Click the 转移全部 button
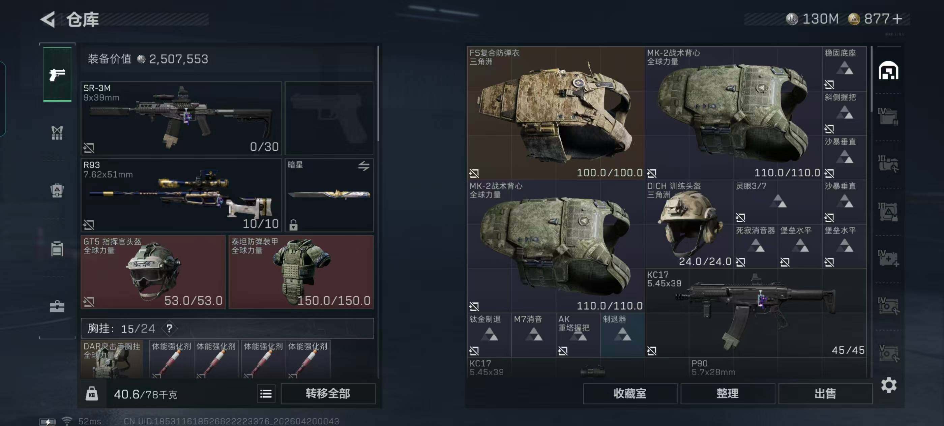This screenshot has height=426, width=944. click(328, 394)
